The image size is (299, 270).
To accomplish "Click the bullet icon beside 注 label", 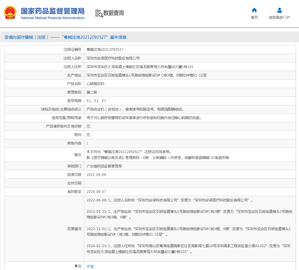I will pyautogui.click(x=76, y=266).
